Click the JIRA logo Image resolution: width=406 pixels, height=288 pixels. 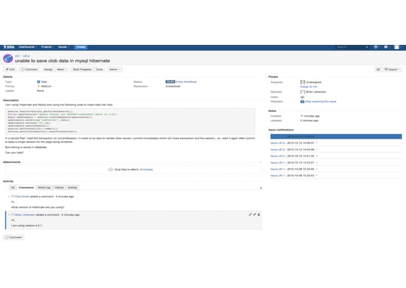tap(9, 47)
